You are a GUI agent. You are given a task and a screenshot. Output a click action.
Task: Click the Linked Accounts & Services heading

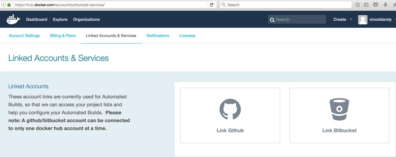tap(59, 58)
